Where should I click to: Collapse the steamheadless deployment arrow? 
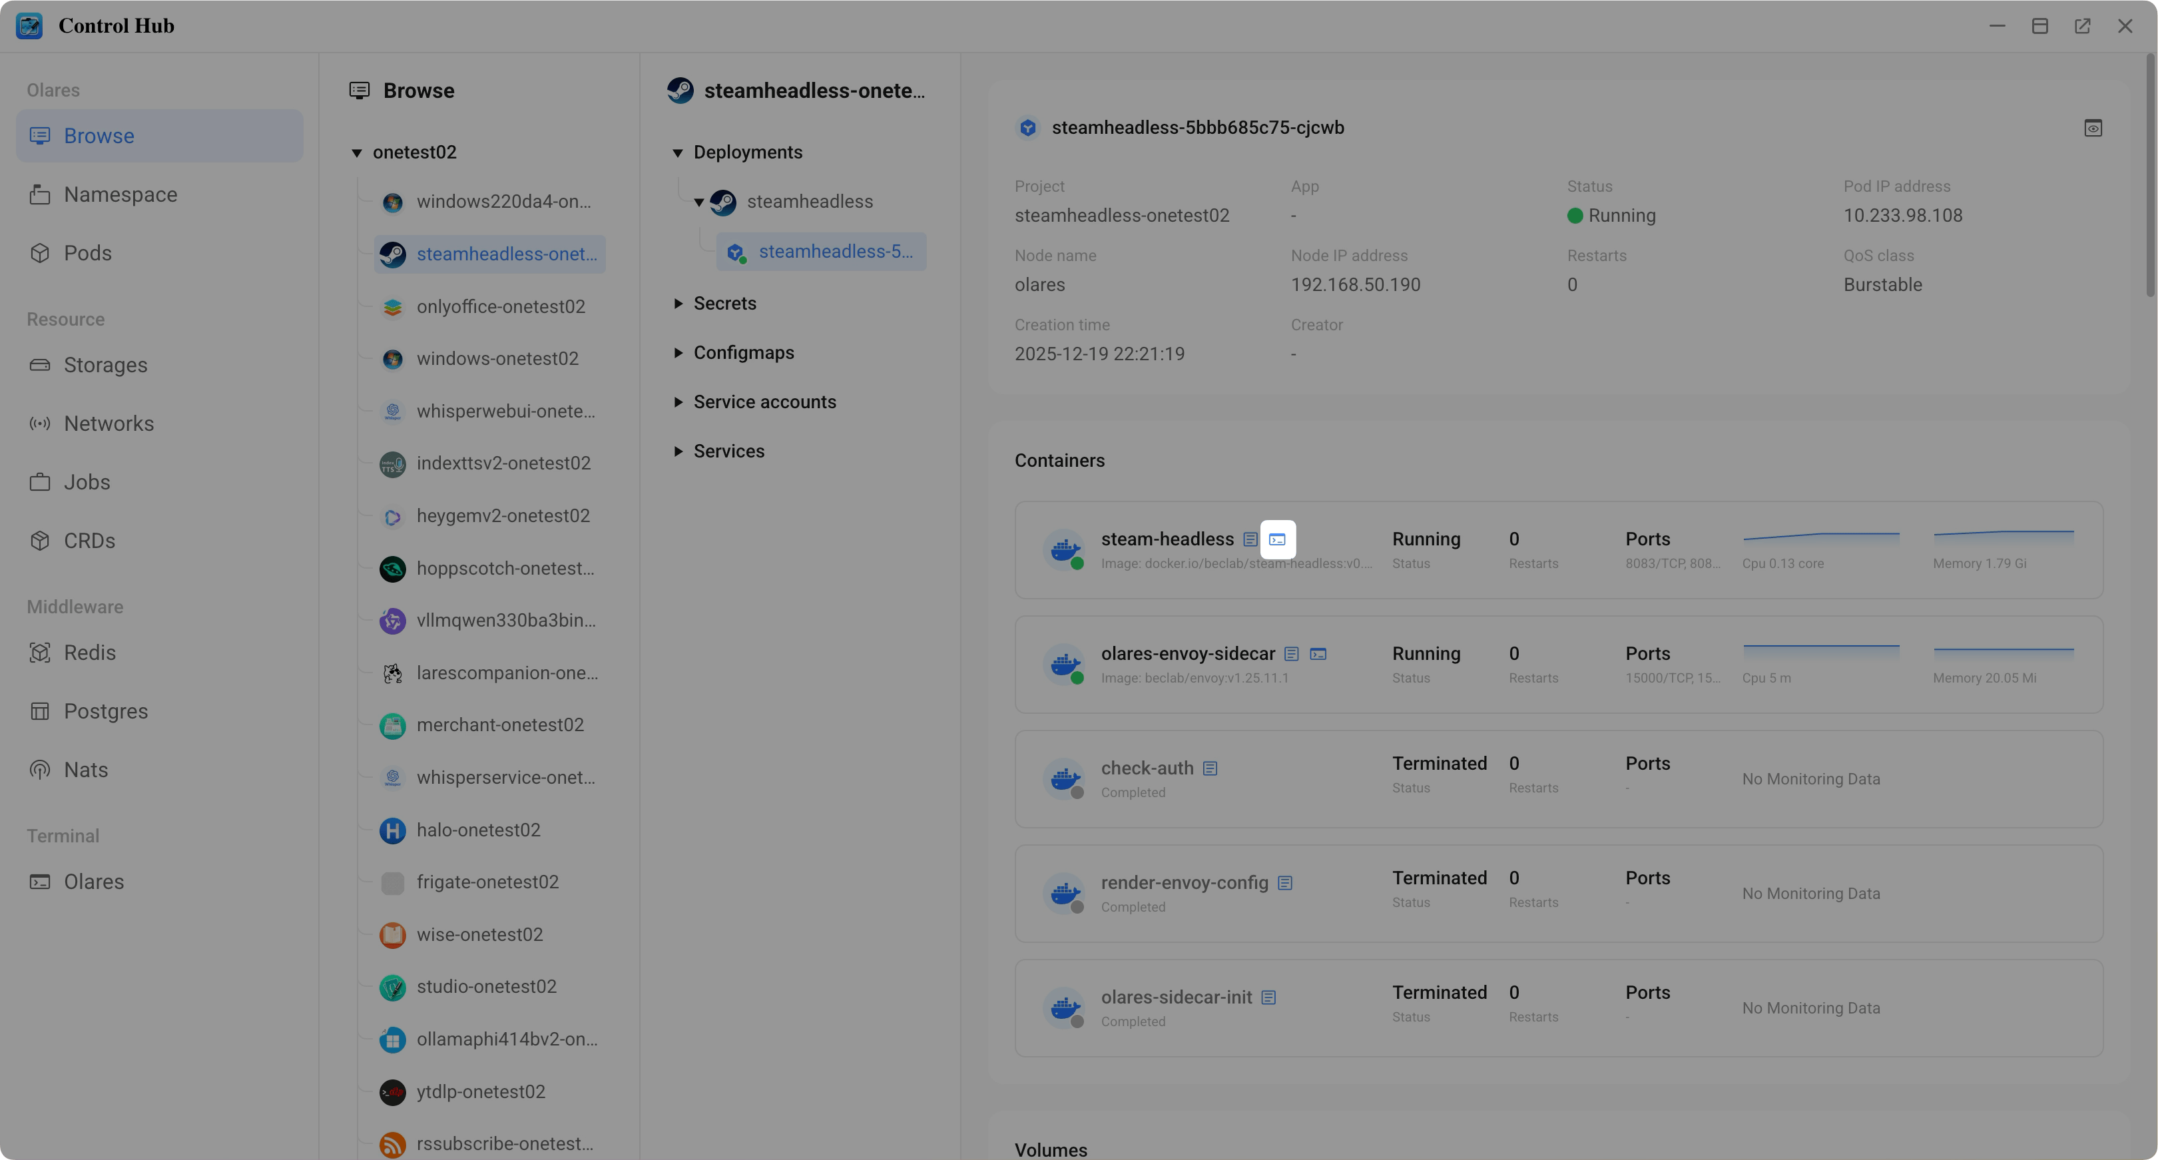pos(698,202)
